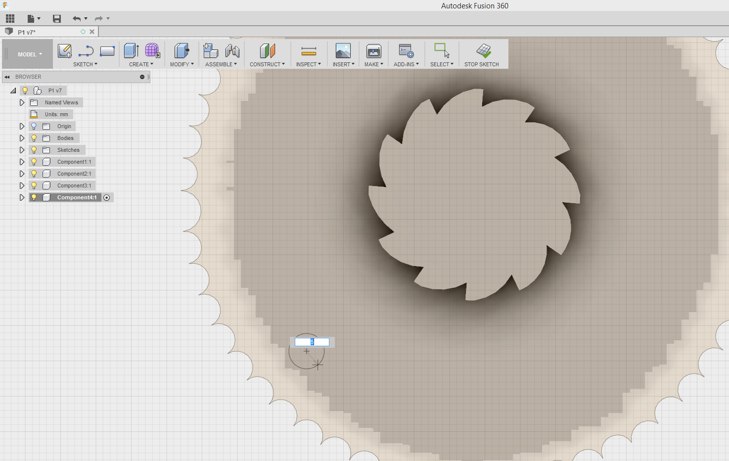Select the 3D Print make icon
Screen dimensions: 729x461
(374, 50)
